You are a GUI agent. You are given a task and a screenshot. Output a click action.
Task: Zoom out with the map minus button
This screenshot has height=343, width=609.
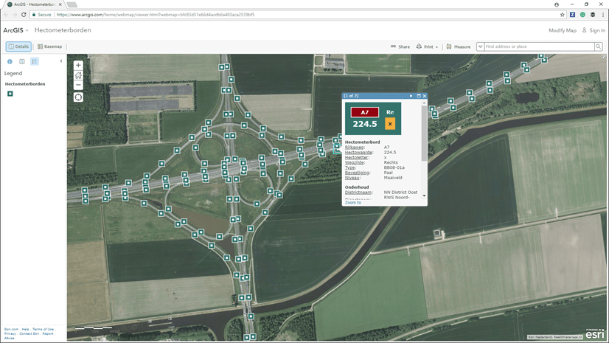(x=78, y=85)
